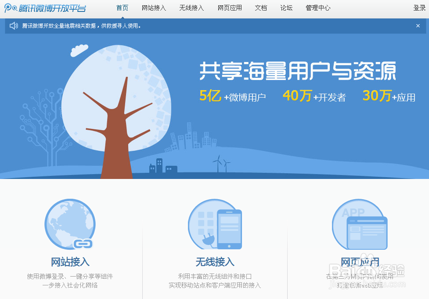
Task: Open the 无线接入 heading below the phone
Action: point(215,262)
